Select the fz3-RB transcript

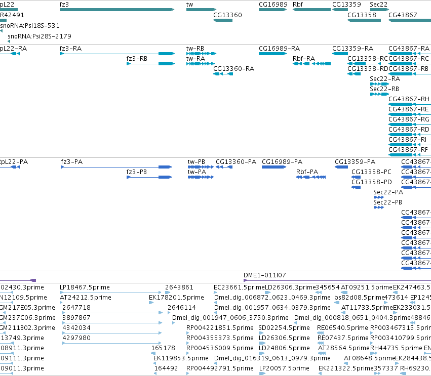pyautogui.click(x=150, y=64)
